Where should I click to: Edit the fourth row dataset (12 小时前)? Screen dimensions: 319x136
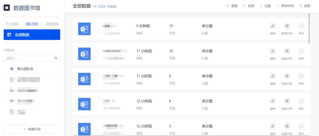tap(272, 101)
